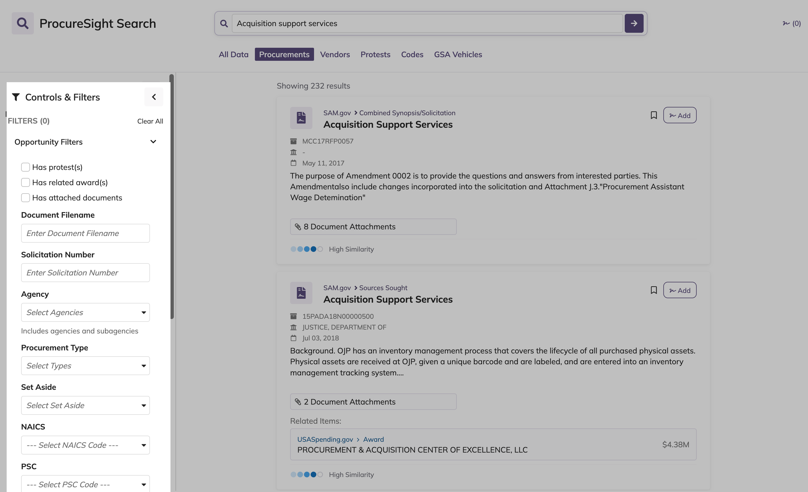The height and width of the screenshot is (492, 808).
Task: Open the Protests tab
Action: tap(375, 54)
